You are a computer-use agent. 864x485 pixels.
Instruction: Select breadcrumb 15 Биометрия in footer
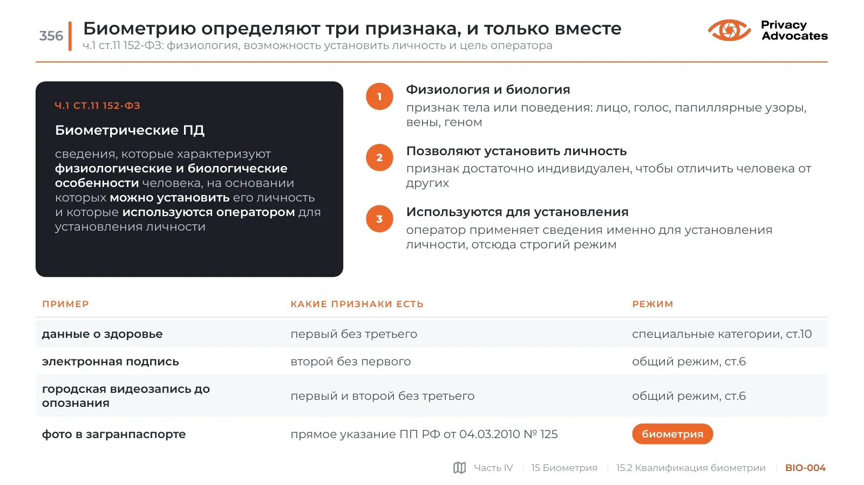[x=564, y=468]
